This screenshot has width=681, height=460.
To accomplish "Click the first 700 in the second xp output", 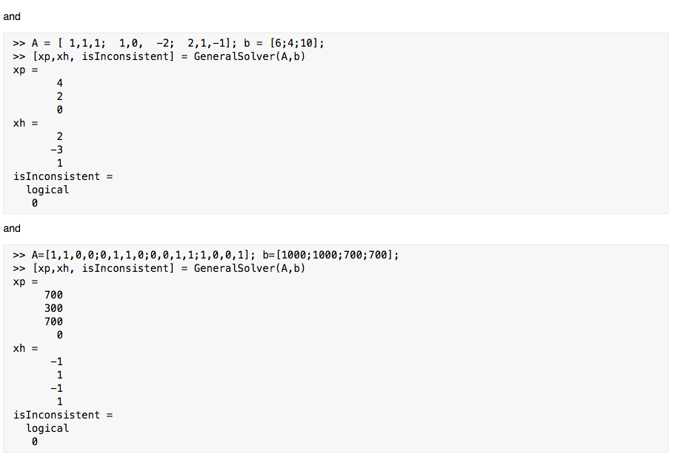I will (x=53, y=295).
